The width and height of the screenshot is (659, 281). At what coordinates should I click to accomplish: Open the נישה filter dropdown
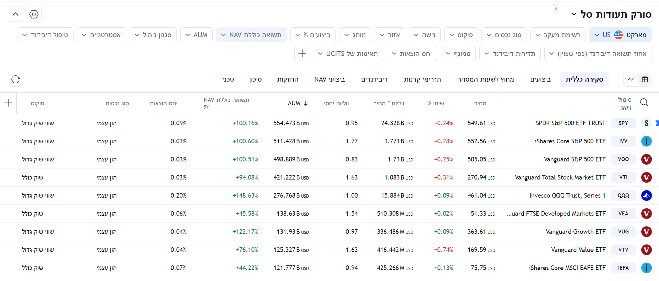425,35
